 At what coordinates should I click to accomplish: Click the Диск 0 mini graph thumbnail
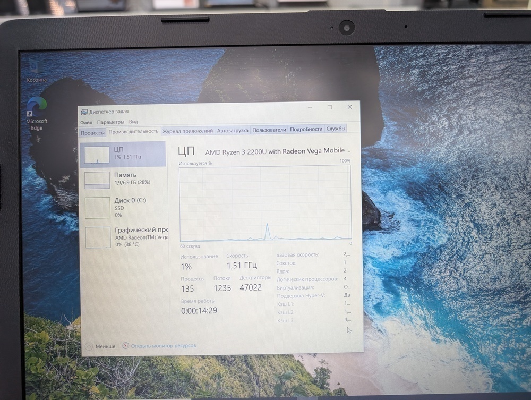[x=98, y=208]
